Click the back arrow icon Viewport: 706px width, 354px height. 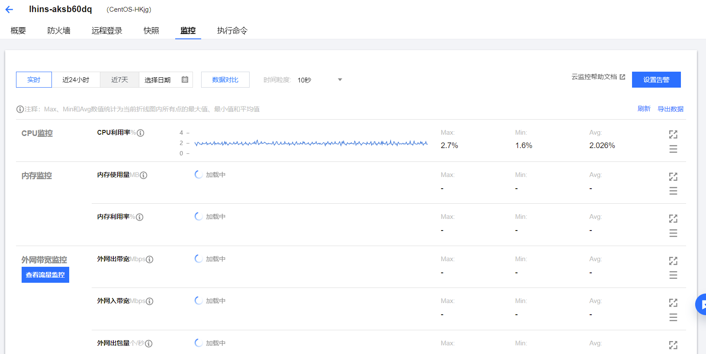tap(9, 9)
